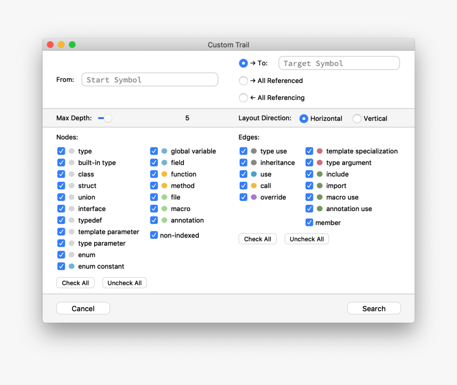Viewport: 457px width, 385px height.
Task: Click the Max Depth slider handle
Action: click(x=108, y=118)
